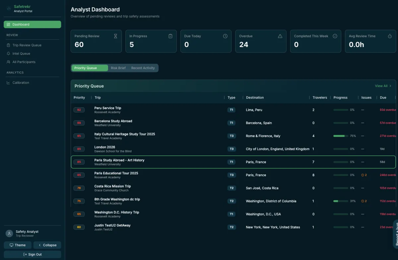The height and width of the screenshot is (260, 398).
Task: Sort by the Priority column header
Action: click(x=79, y=98)
